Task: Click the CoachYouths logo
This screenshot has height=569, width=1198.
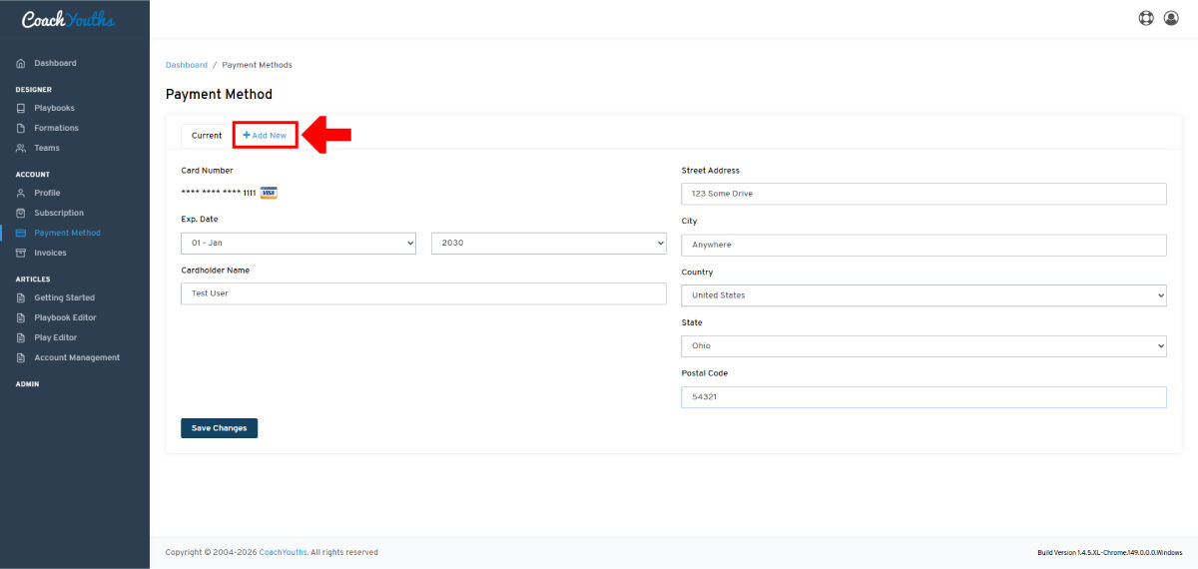Action: 68,19
